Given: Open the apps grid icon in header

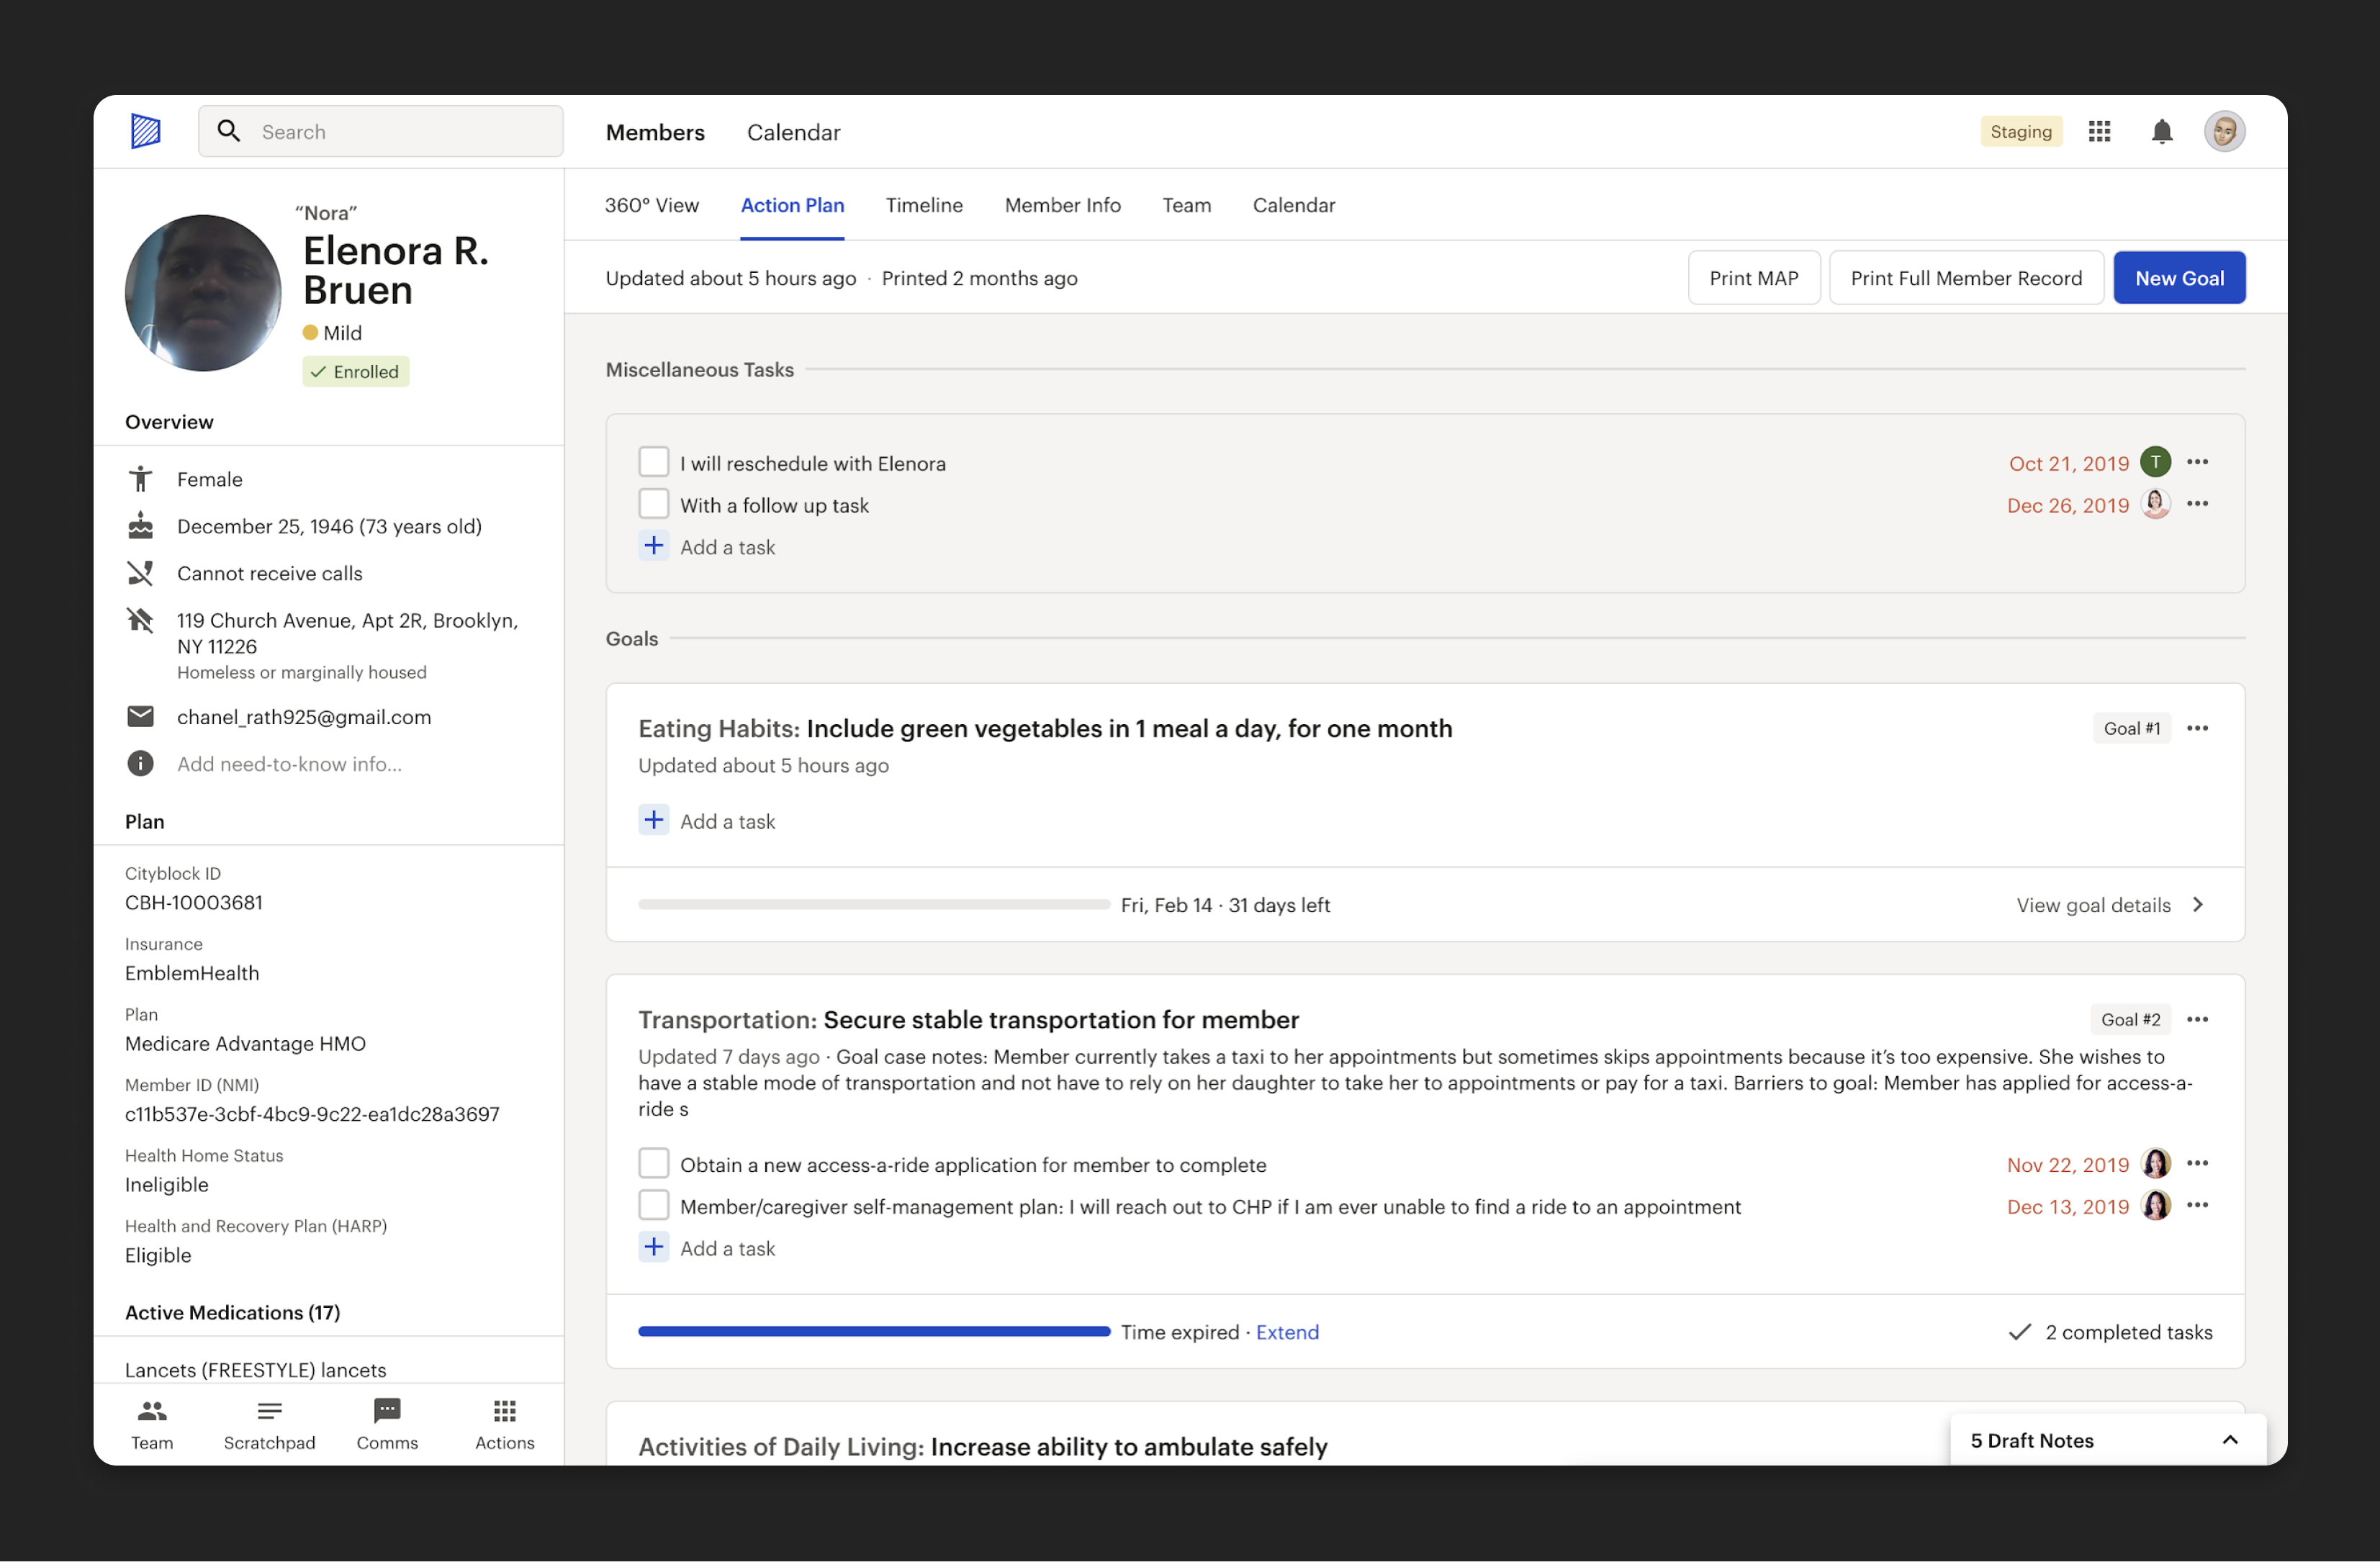Looking at the screenshot, I should [2099, 131].
